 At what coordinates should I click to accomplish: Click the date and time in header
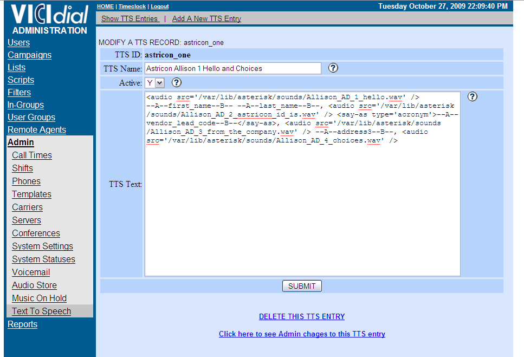tap(443, 6)
